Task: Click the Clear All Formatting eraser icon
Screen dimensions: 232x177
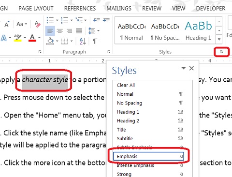Action: pyautogui.click(x=38, y=24)
